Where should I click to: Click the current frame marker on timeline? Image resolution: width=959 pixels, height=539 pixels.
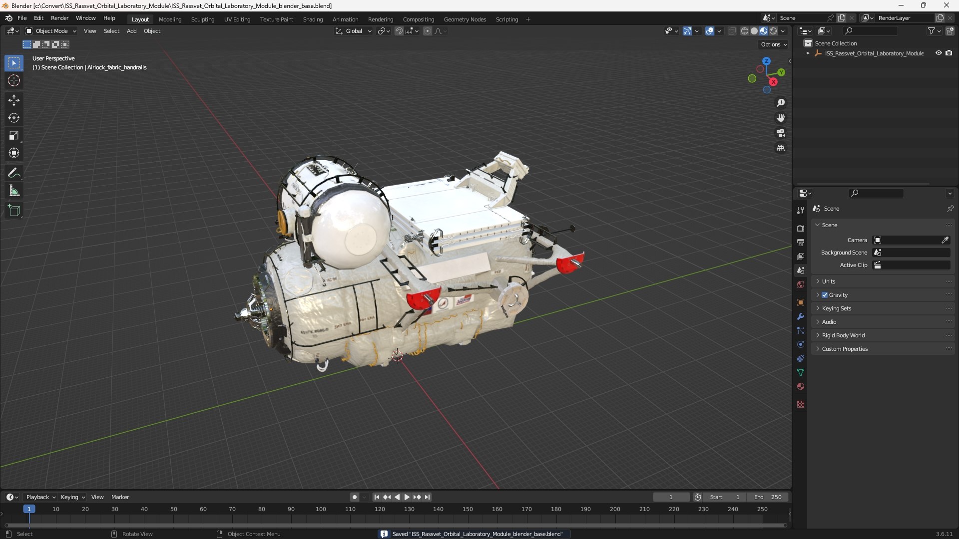[x=29, y=509]
